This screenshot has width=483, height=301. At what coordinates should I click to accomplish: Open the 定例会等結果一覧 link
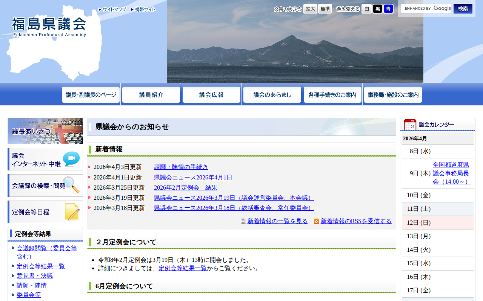tap(41, 266)
